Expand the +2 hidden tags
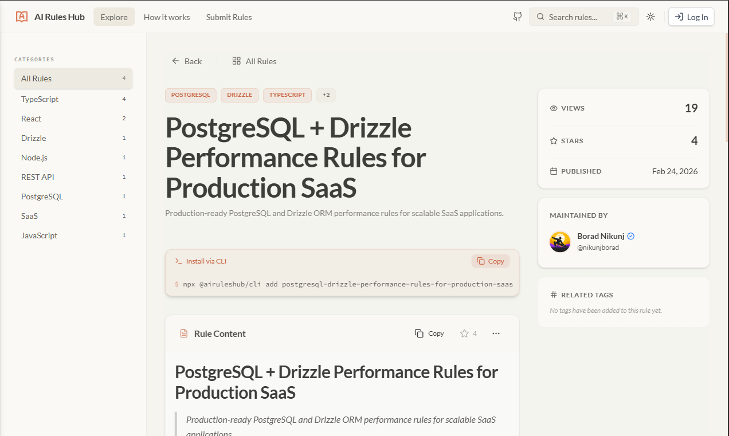Screen dimensions: 729x436 326,95
